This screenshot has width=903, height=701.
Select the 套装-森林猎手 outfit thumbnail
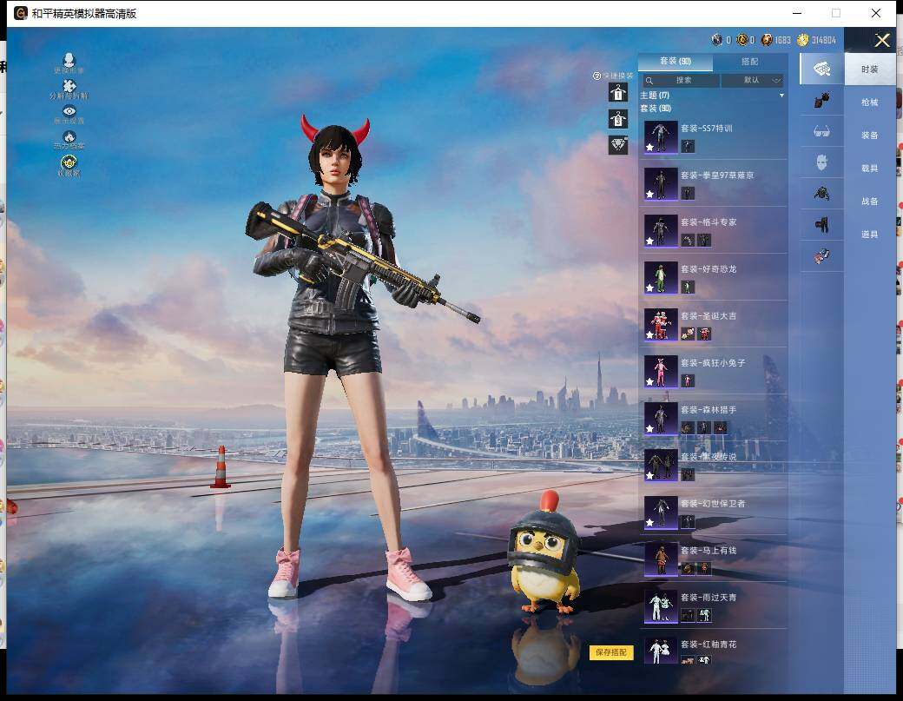pyautogui.click(x=661, y=418)
